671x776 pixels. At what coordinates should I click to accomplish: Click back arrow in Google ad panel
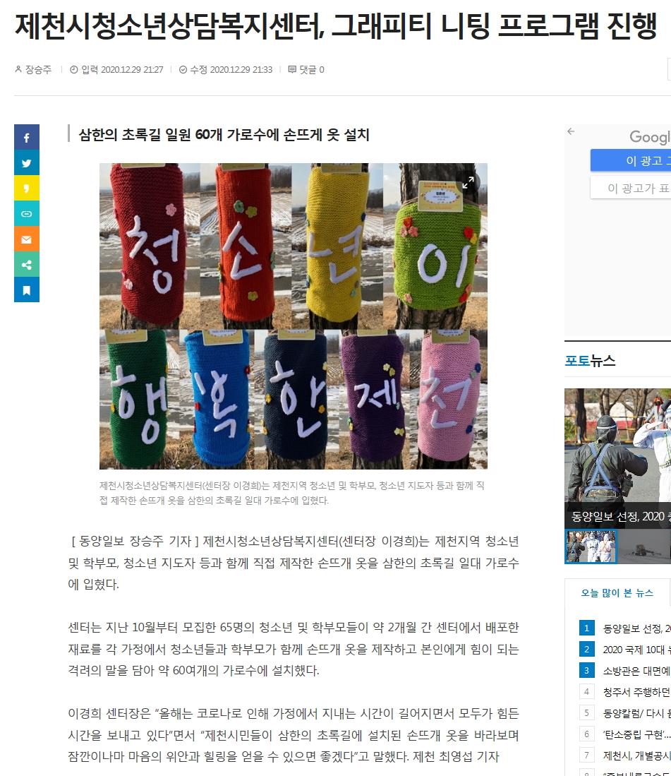[571, 131]
